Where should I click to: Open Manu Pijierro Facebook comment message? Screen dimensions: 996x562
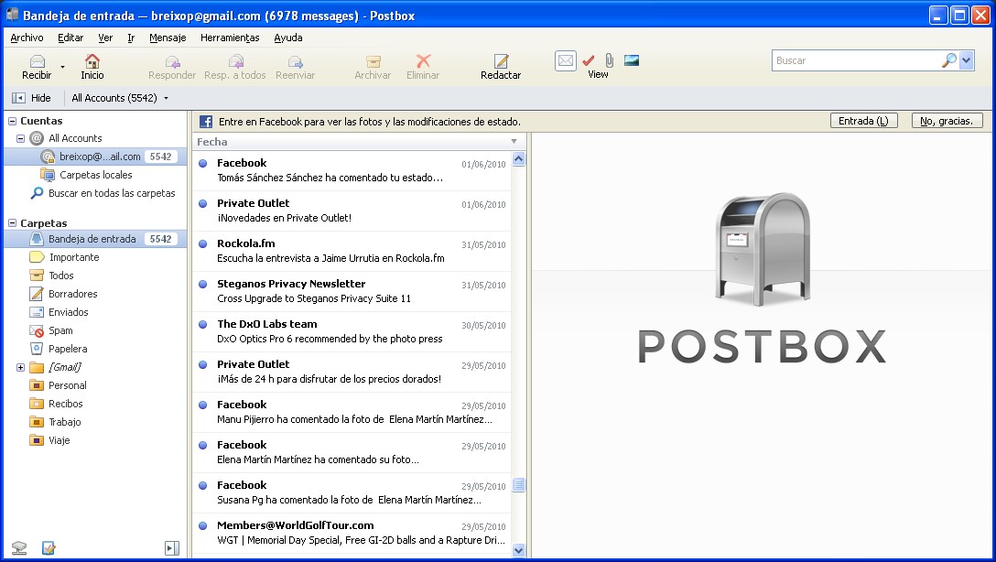352,412
